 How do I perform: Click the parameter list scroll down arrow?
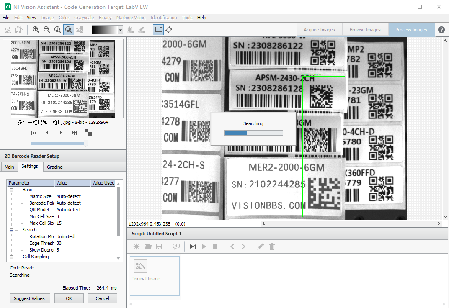[x=118, y=258]
